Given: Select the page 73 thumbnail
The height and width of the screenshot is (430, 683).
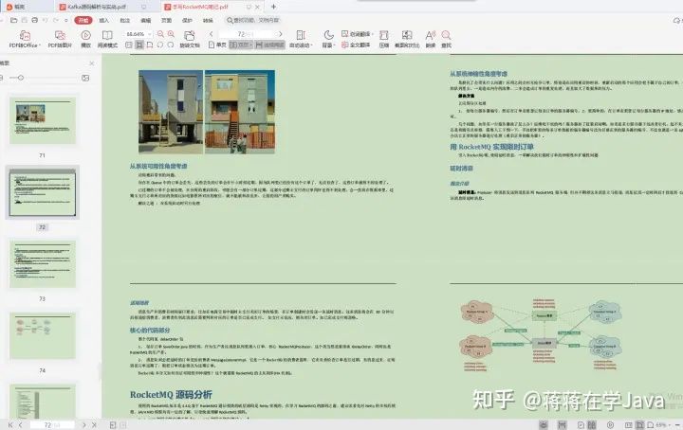Looking at the screenshot, I should click(x=43, y=264).
